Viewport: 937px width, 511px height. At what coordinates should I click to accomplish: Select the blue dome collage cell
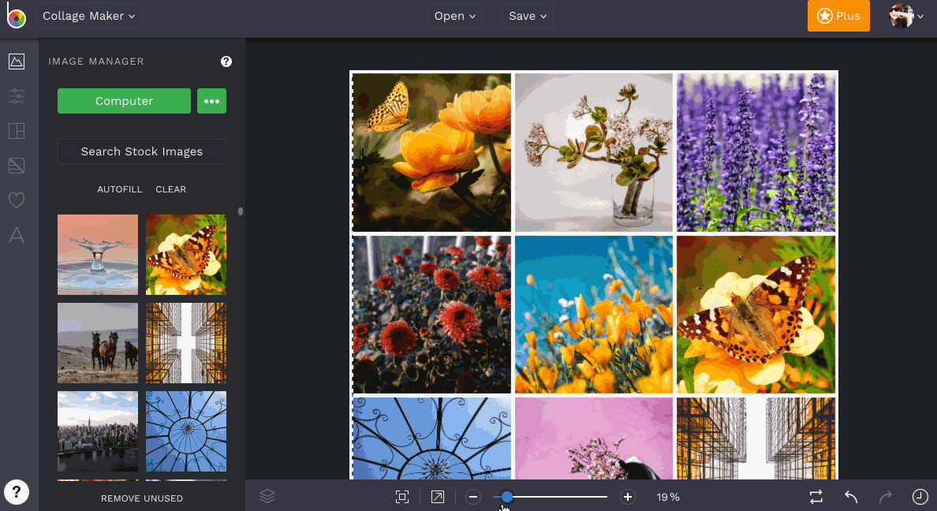[431, 438]
